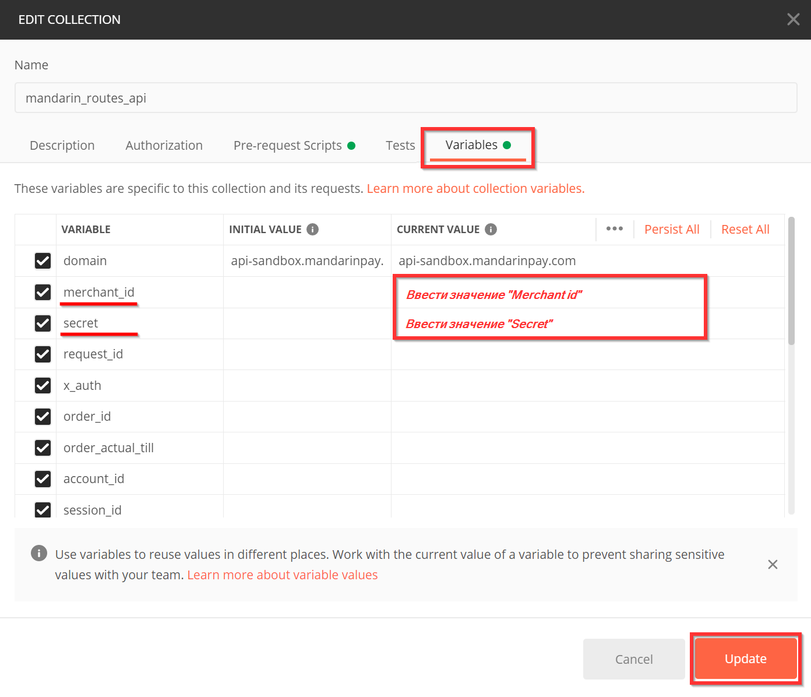
Task: Click the Current Value info icon
Action: (491, 230)
